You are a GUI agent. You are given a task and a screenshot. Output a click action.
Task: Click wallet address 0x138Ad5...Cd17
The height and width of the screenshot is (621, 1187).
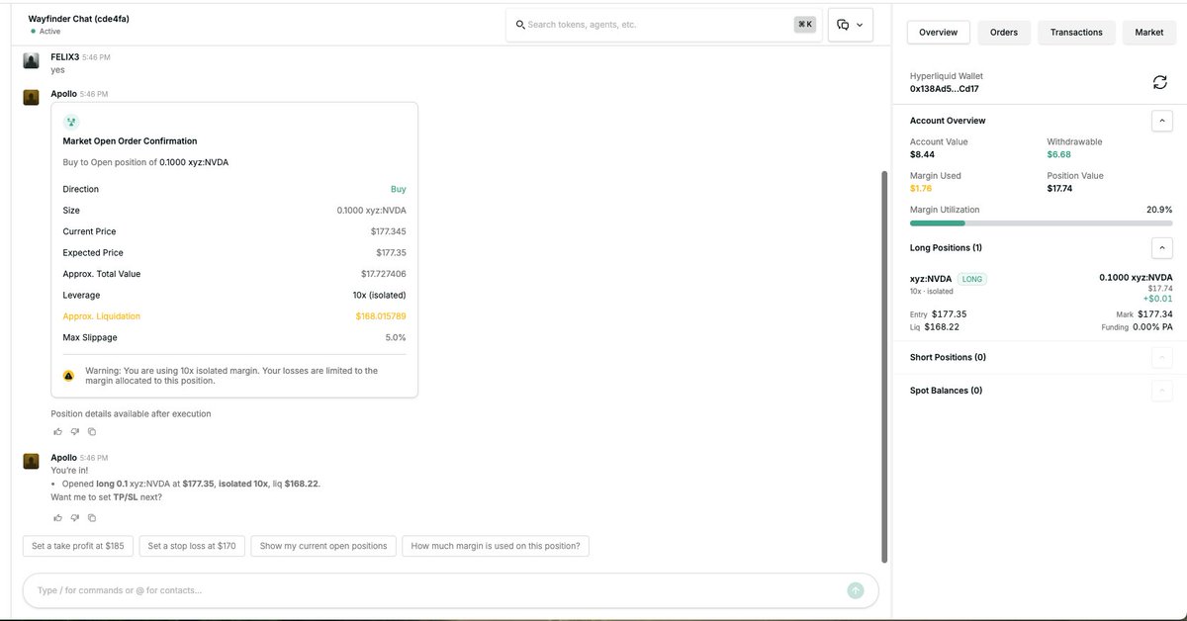[946, 89]
